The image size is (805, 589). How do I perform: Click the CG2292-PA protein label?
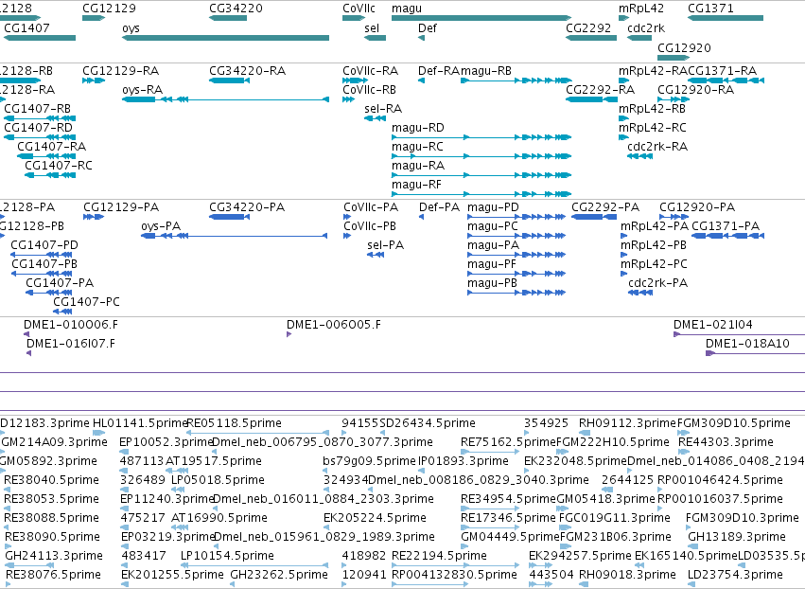point(605,207)
